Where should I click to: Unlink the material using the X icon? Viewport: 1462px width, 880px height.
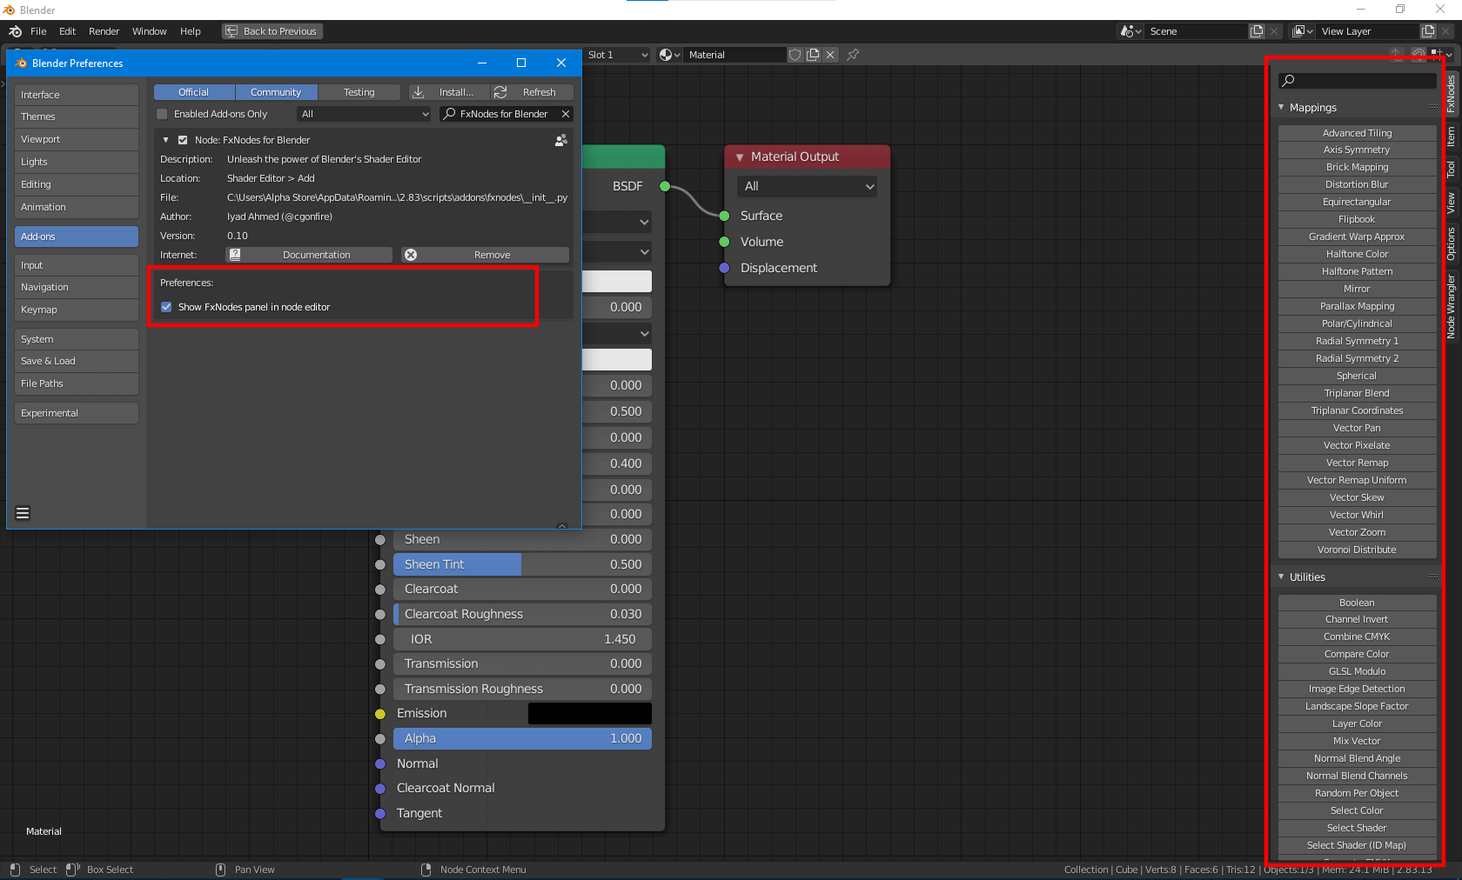coord(830,55)
